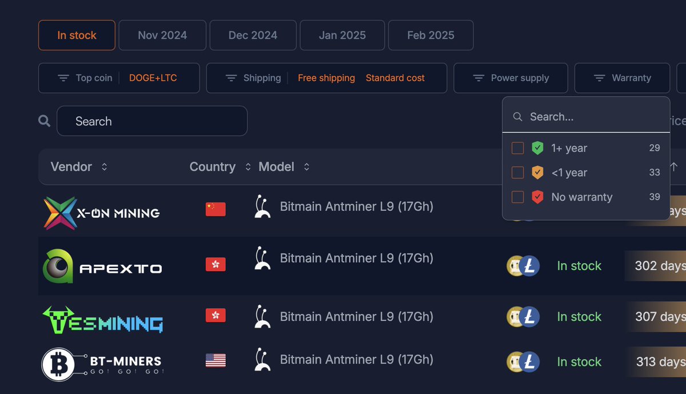Click the Dogecoin icon in YesMining row

click(x=515, y=317)
